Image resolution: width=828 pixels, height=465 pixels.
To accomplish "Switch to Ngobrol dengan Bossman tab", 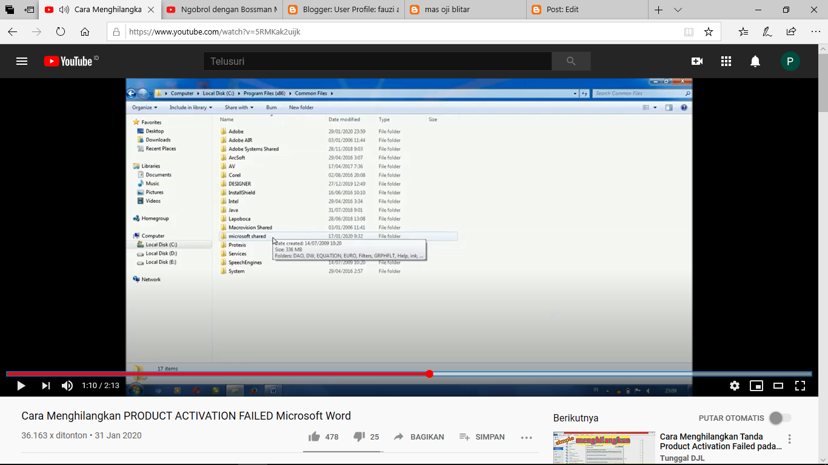I will 221,10.
